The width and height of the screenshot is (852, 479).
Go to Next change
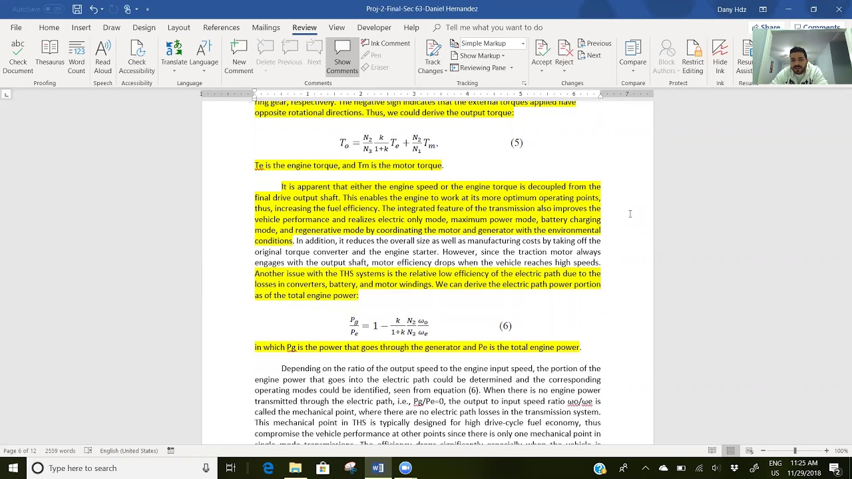click(x=589, y=55)
